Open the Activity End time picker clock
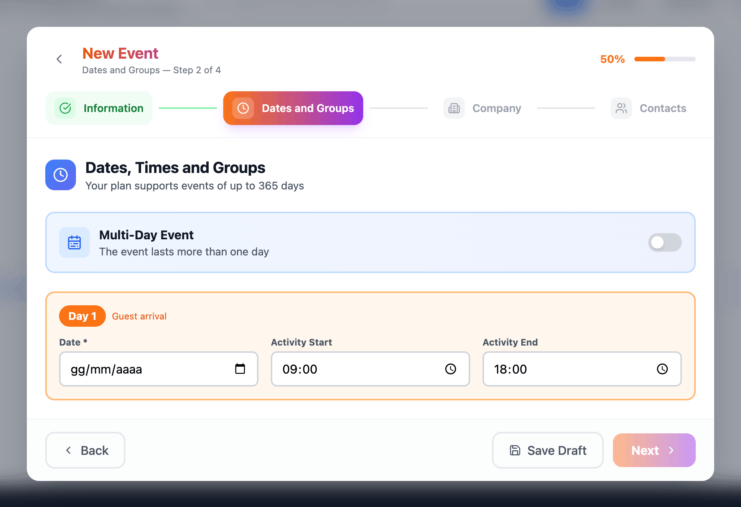This screenshot has width=741, height=507. (662, 369)
